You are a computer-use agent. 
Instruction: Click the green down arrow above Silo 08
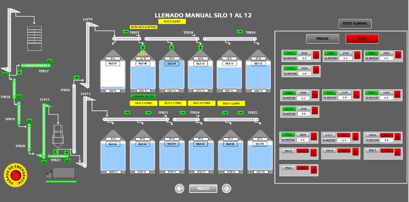(x=143, y=47)
